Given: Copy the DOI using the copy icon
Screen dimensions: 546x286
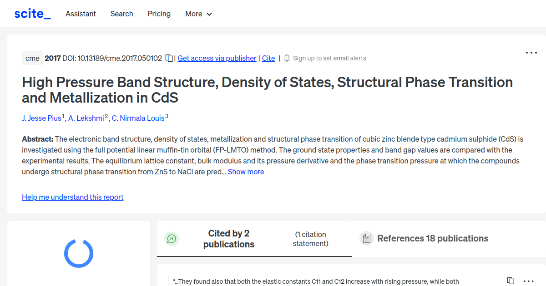Looking at the screenshot, I should pyautogui.click(x=168, y=58).
